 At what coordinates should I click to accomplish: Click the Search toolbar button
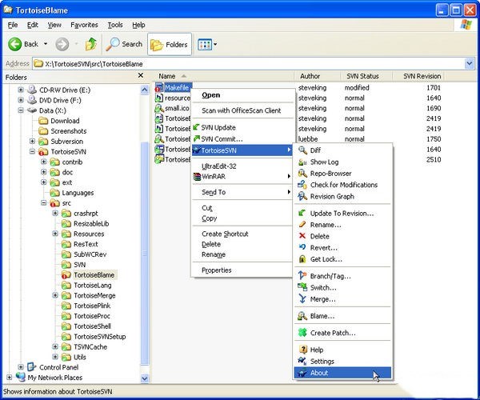click(x=124, y=44)
